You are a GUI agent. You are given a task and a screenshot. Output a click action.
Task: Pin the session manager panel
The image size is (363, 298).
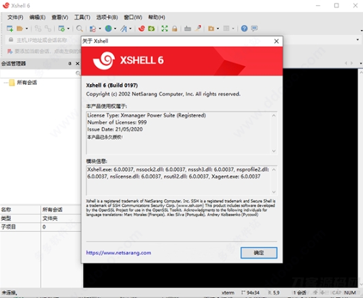coord(70,63)
